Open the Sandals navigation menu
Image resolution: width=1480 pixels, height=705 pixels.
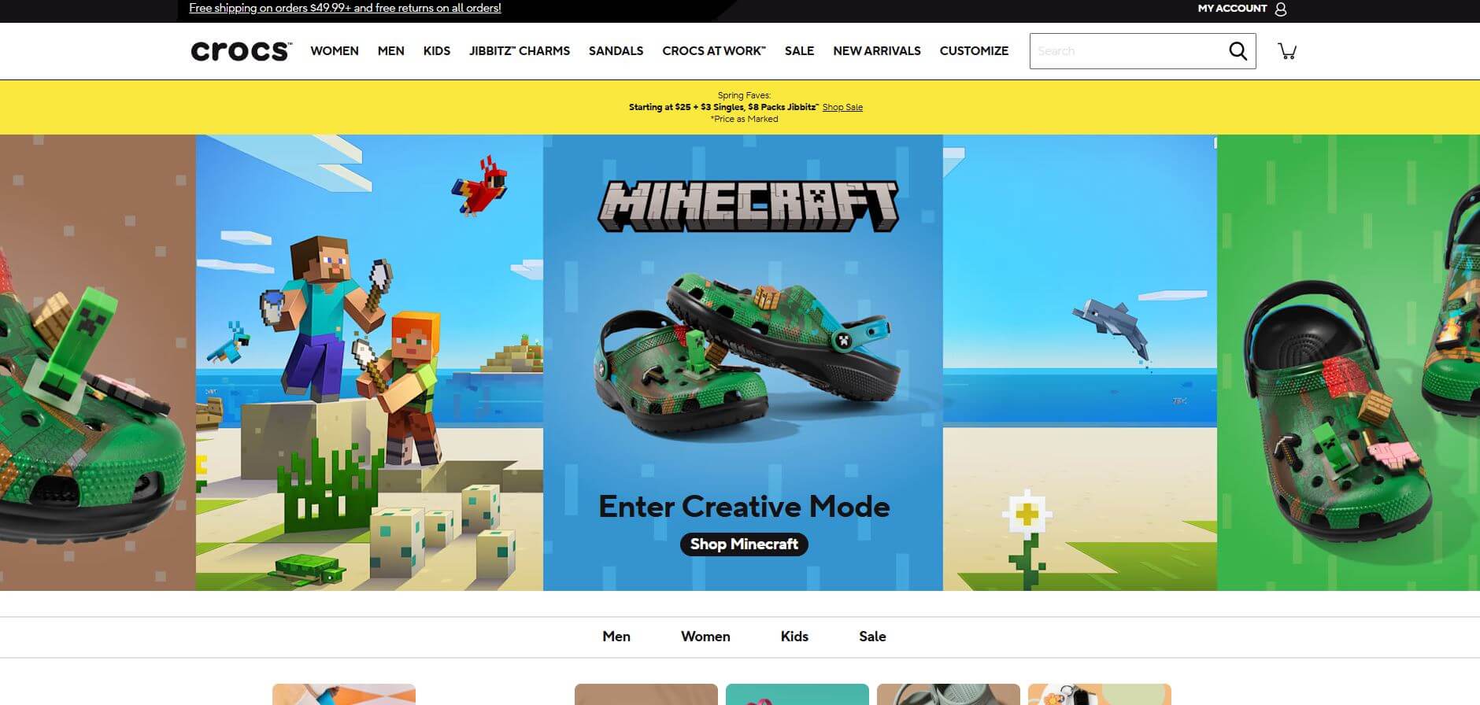pyautogui.click(x=616, y=51)
